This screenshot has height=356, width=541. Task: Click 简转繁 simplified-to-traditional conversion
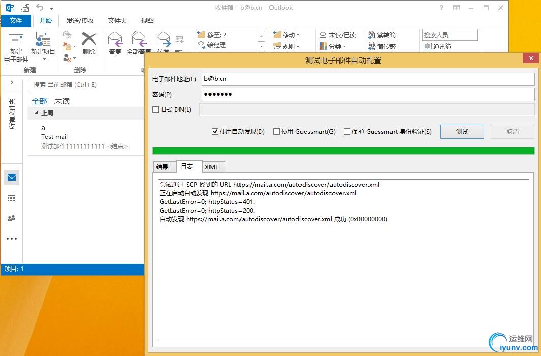tap(381, 46)
